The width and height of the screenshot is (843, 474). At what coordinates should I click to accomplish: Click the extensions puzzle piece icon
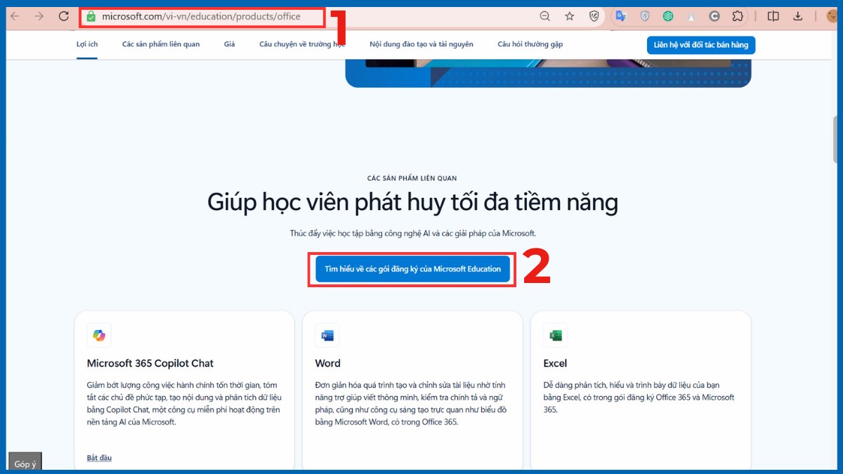tap(738, 15)
